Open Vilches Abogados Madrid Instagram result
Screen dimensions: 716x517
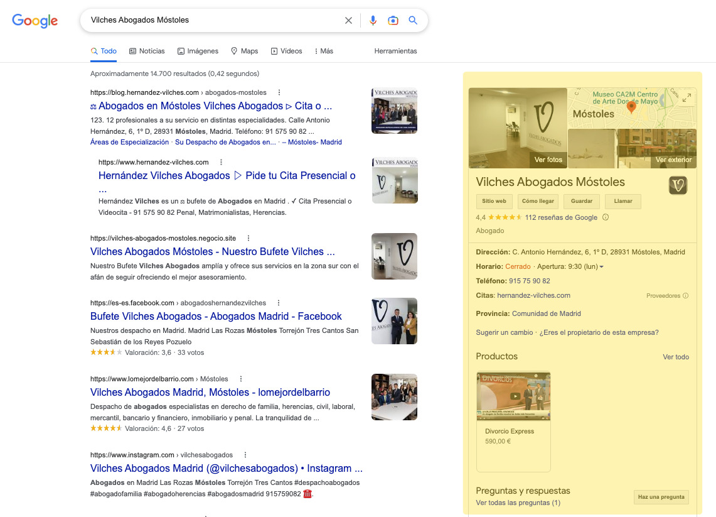(x=227, y=469)
